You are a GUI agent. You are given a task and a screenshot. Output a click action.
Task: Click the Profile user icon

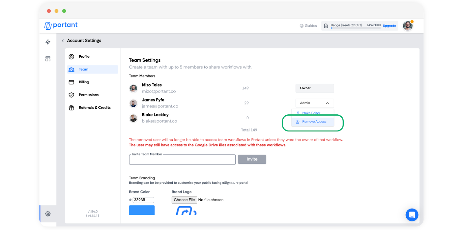pyautogui.click(x=71, y=56)
